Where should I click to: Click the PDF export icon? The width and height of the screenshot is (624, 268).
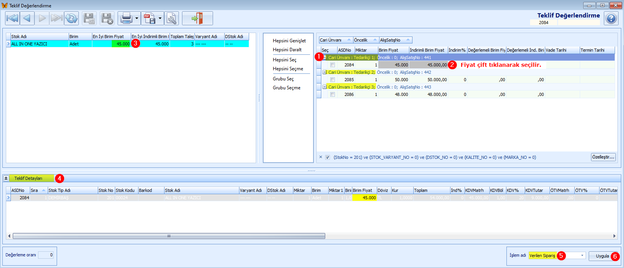(149, 18)
